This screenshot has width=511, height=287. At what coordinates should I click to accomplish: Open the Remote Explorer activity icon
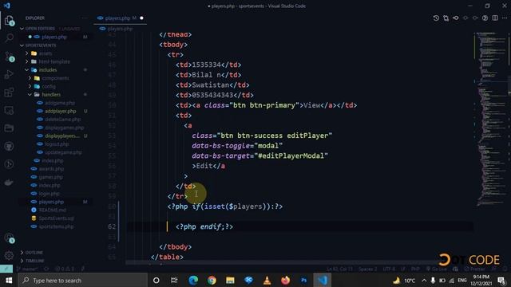tap(9, 110)
